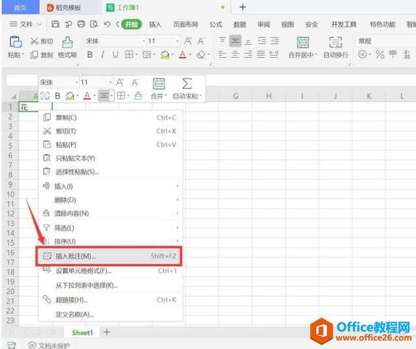
Task: Select middle vertical alignment in ribbon
Action: (x=235, y=41)
